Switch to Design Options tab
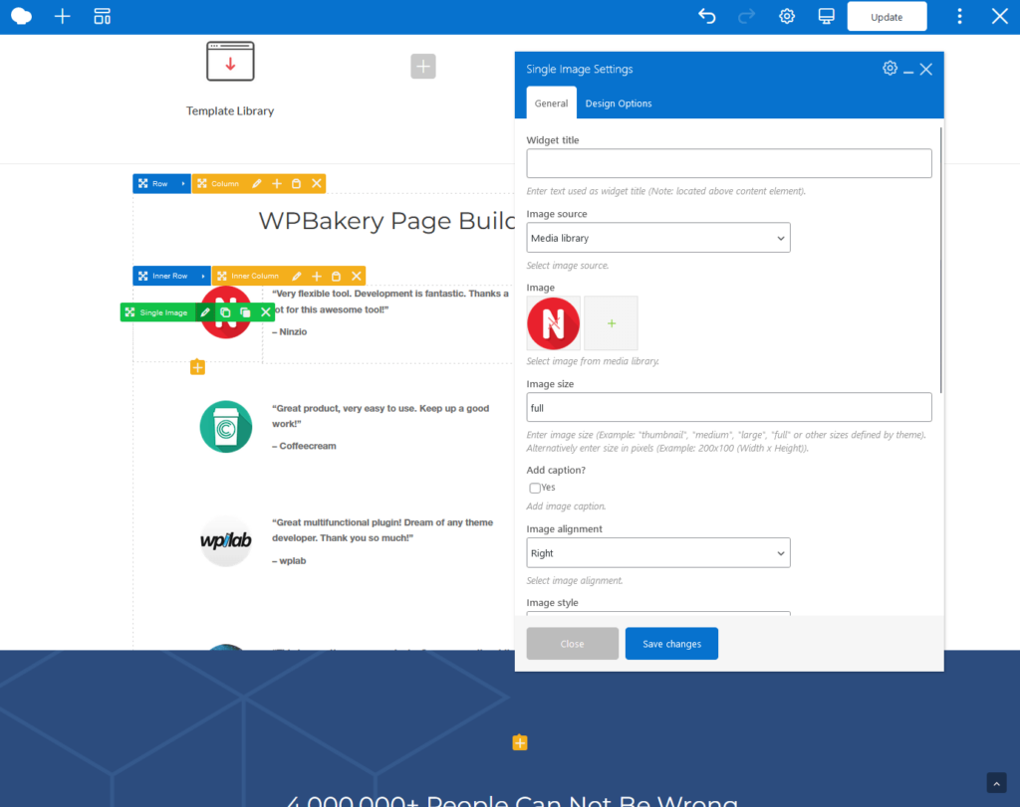Image resolution: width=1020 pixels, height=807 pixels. [618, 103]
